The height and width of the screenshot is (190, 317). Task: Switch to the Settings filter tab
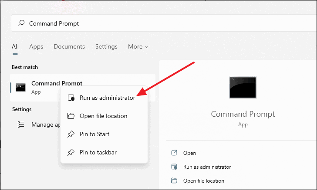pyautogui.click(x=106, y=47)
